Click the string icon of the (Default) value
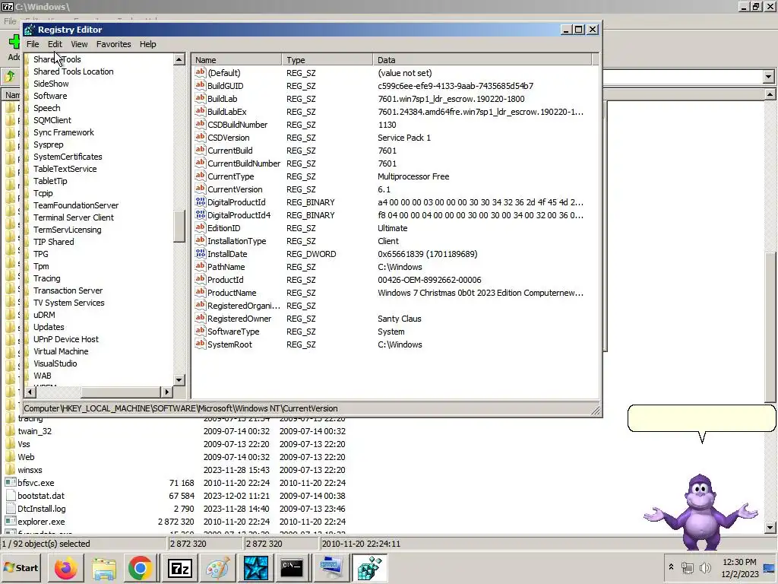Viewport: 778px width, 584px height. pos(200,72)
